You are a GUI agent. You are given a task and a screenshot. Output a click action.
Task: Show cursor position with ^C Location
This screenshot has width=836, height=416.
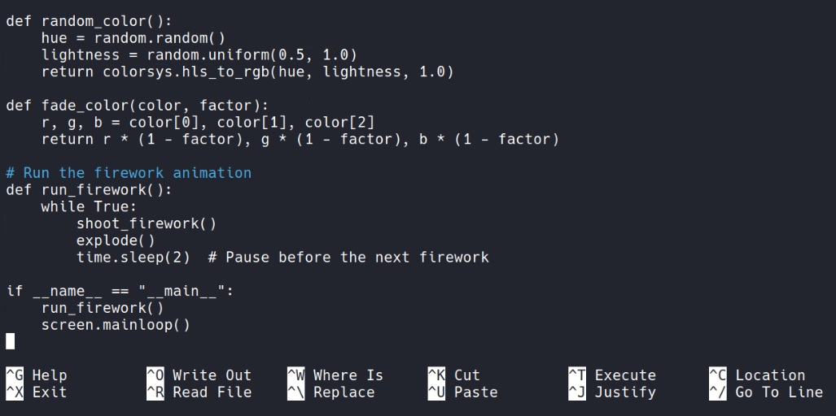757,375
